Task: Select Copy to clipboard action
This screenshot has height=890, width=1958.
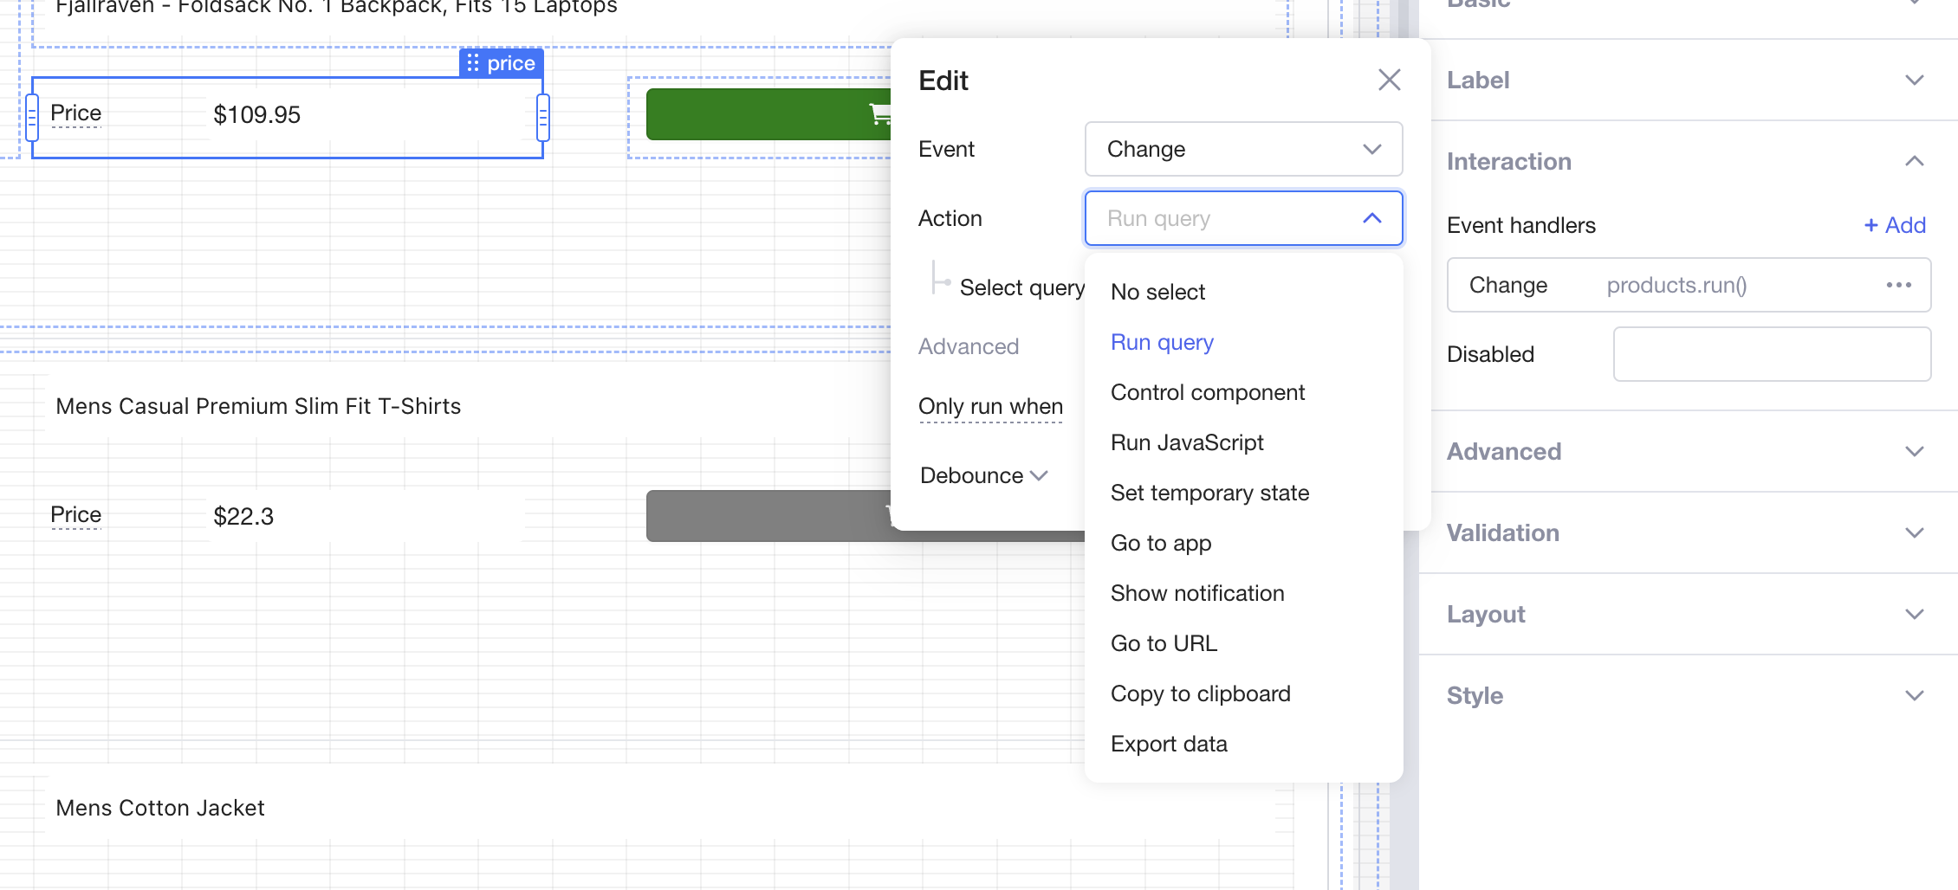Action: tap(1200, 693)
